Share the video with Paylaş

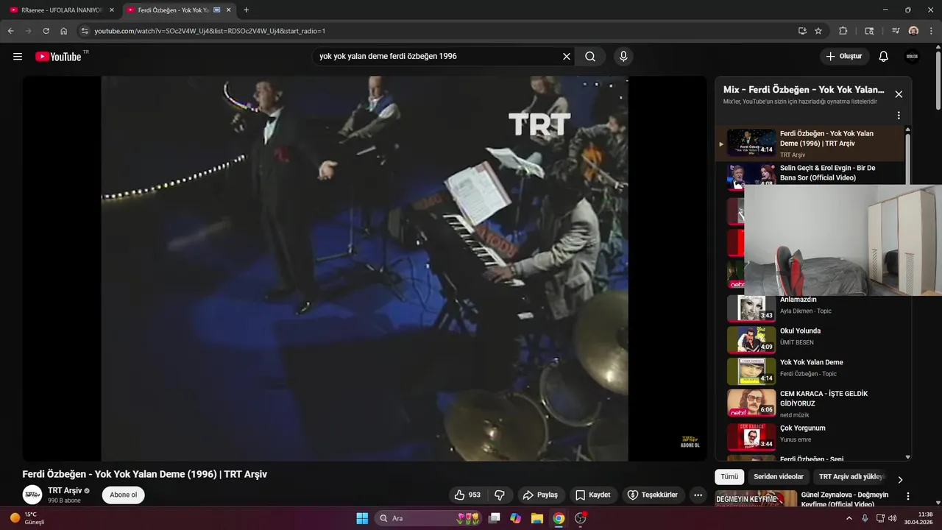coord(539,495)
